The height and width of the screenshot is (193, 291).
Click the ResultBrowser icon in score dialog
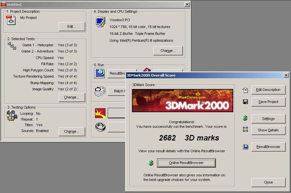pos(246,147)
